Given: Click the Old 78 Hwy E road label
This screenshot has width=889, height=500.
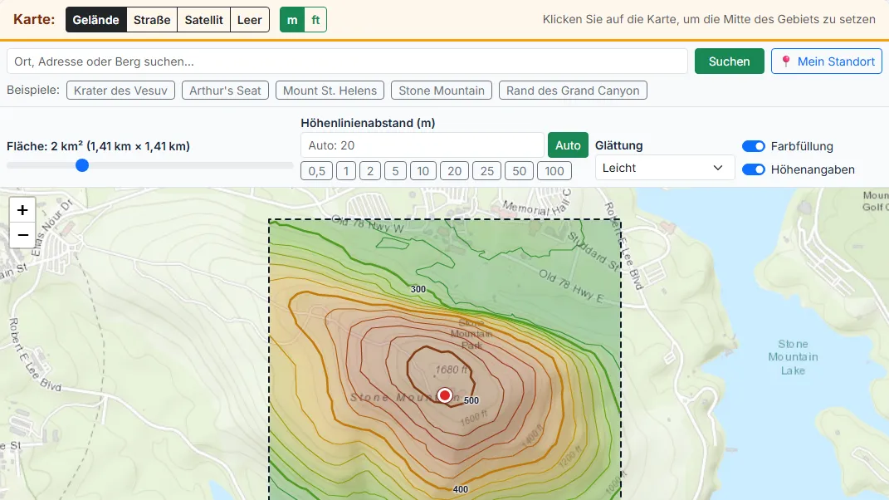Looking at the screenshot, I should [x=571, y=286].
